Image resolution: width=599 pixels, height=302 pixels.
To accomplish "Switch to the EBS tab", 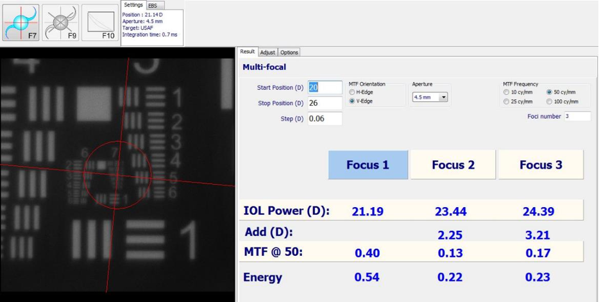I will coord(153,5).
